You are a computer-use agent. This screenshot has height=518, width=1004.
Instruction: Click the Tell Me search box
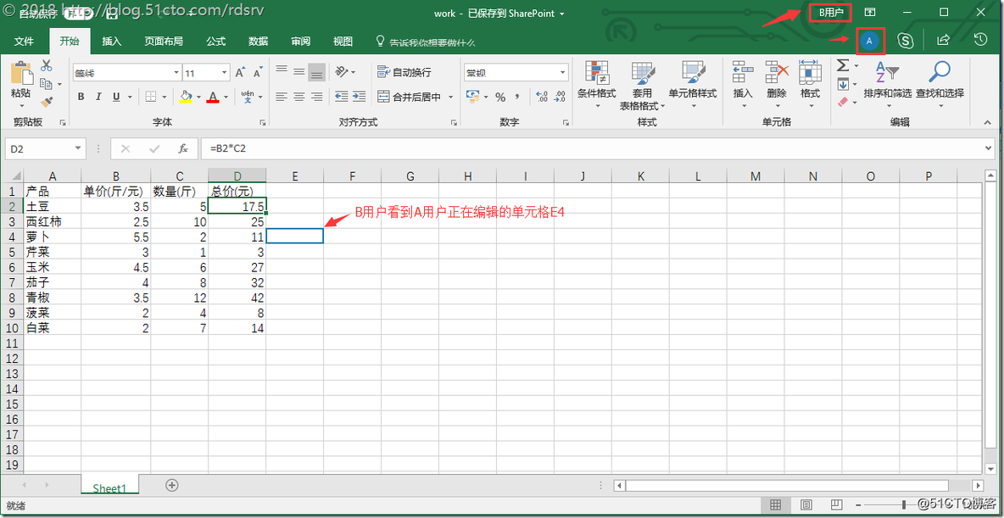coord(426,42)
